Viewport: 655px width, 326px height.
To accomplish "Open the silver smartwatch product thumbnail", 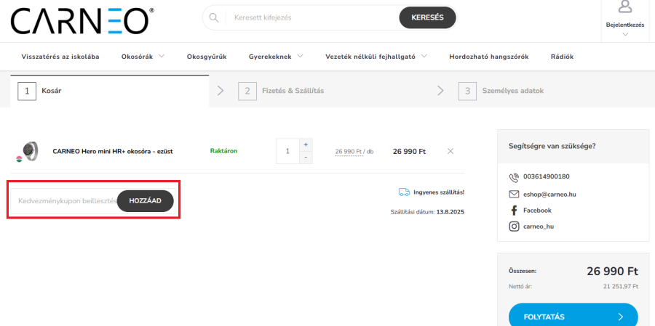I will [x=29, y=151].
